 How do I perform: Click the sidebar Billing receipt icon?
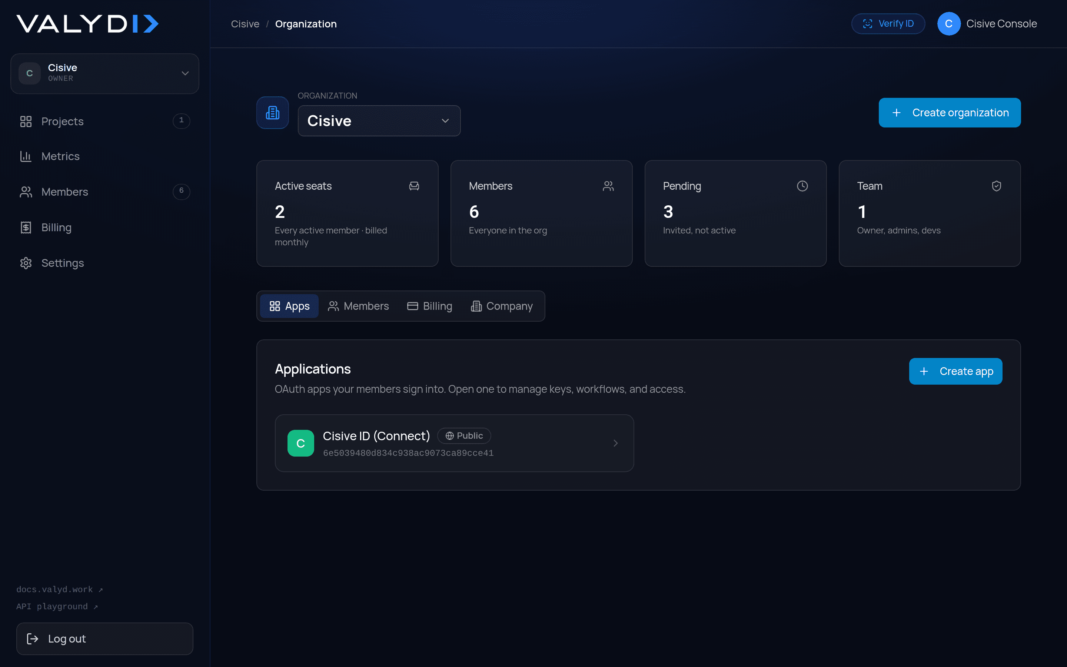point(26,227)
